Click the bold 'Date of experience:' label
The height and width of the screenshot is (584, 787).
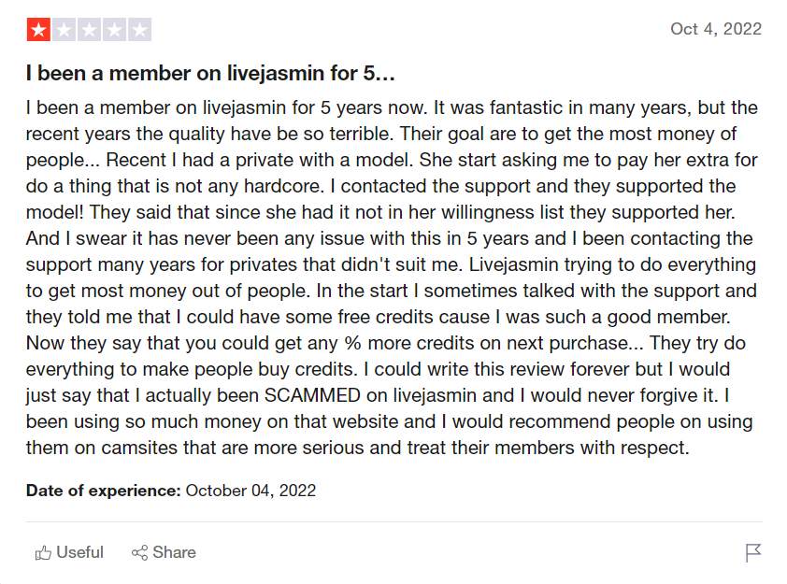103,491
